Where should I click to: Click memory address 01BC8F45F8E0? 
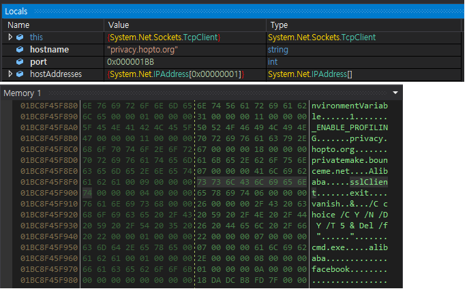point(49,171)
